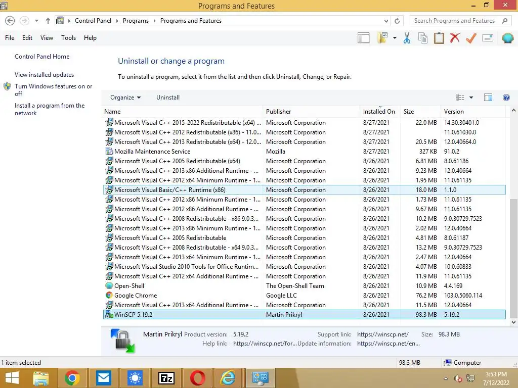Open the Tools menu

[x=68, y=38]
